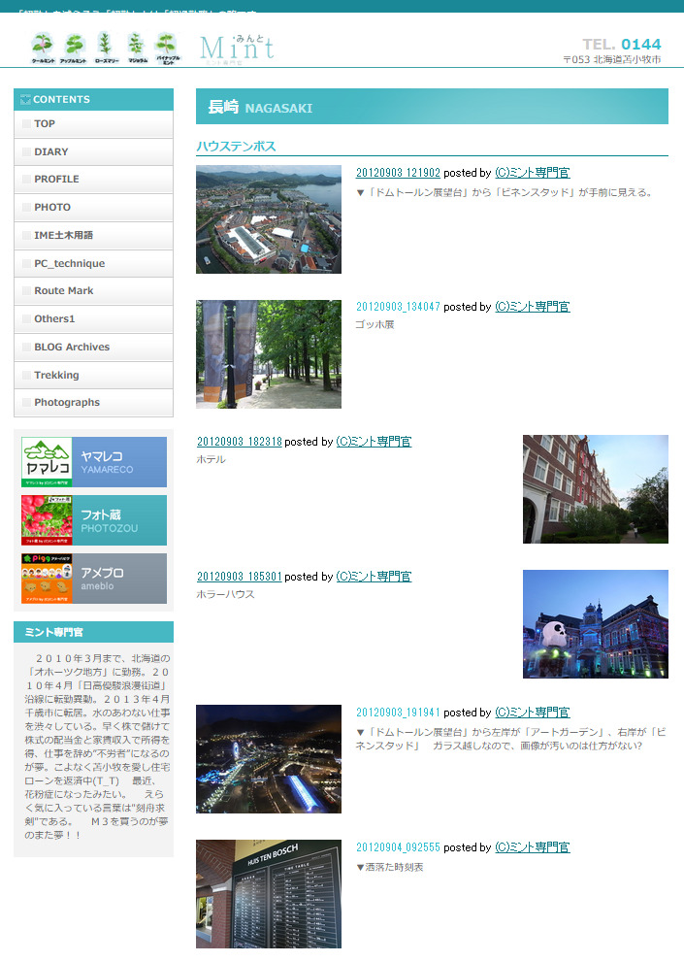Open the Yamareco banner

[x=94, y=462]
